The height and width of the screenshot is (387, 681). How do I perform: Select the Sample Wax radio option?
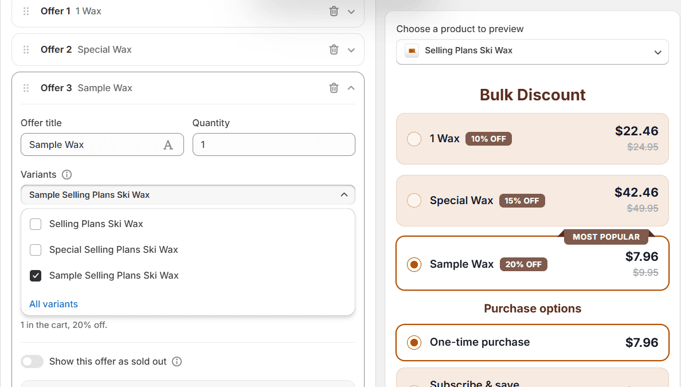(x=414, y=264)
